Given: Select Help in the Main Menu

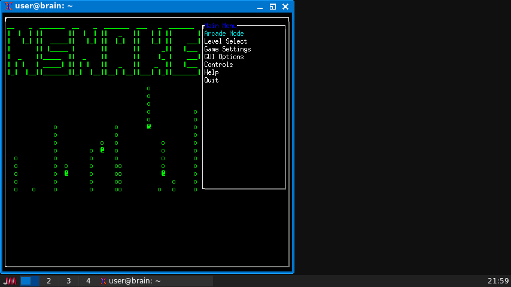Looking at the screenshot, I should [211, 72].
